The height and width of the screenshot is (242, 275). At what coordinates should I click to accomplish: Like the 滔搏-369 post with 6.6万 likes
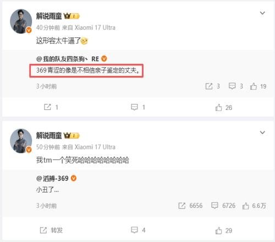(254, 206)
